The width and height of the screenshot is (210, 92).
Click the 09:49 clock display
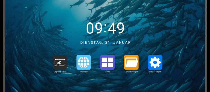pyautogui.click(x=105, y=28)
